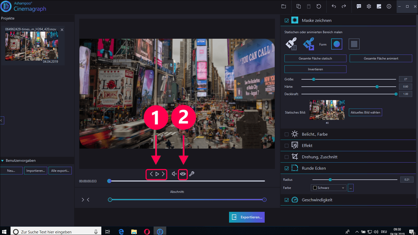Image resolution: width=418 pixels, height=235 pixels.
Task: Click the copy settings icon
Action: (298, 6)
